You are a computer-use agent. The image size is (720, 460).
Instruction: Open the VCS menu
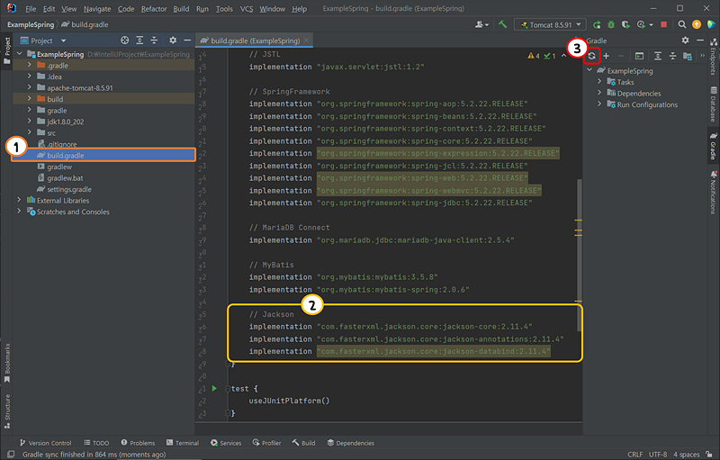[247, 9]
